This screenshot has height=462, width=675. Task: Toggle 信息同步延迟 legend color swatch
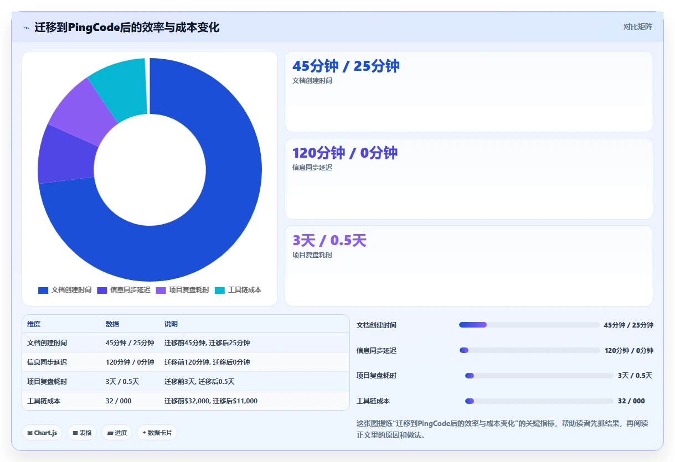(102, 290)
